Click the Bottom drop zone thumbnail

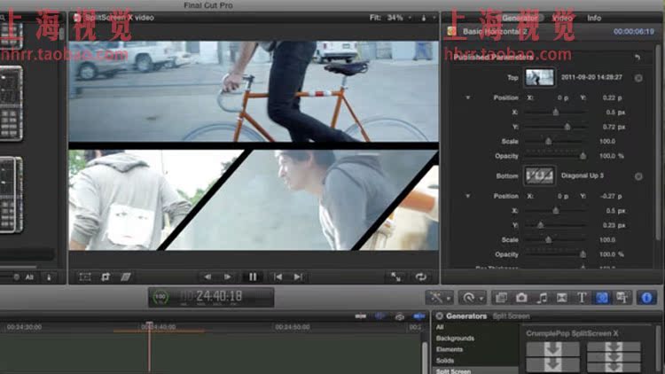539,175
